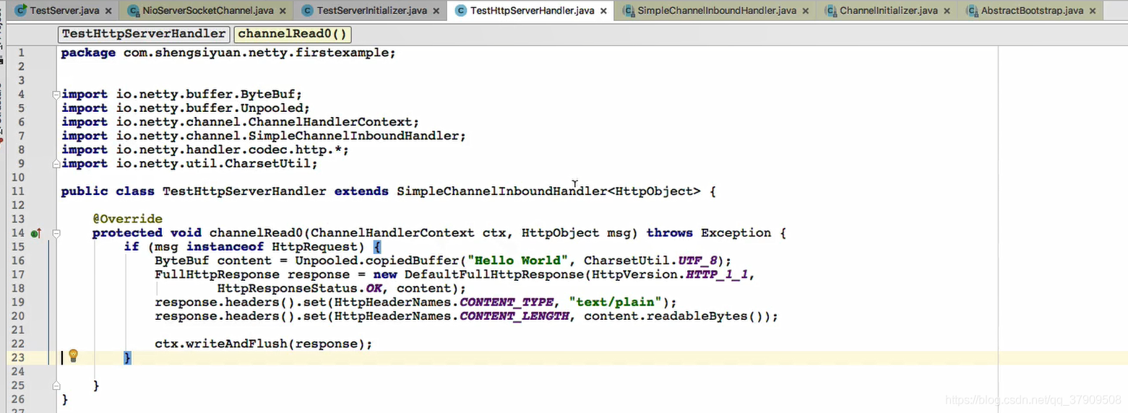Click DefaultFullHttpResponse in line 17
The height and width of the screenshot is (413, 1128).
[x=494, y=274]
